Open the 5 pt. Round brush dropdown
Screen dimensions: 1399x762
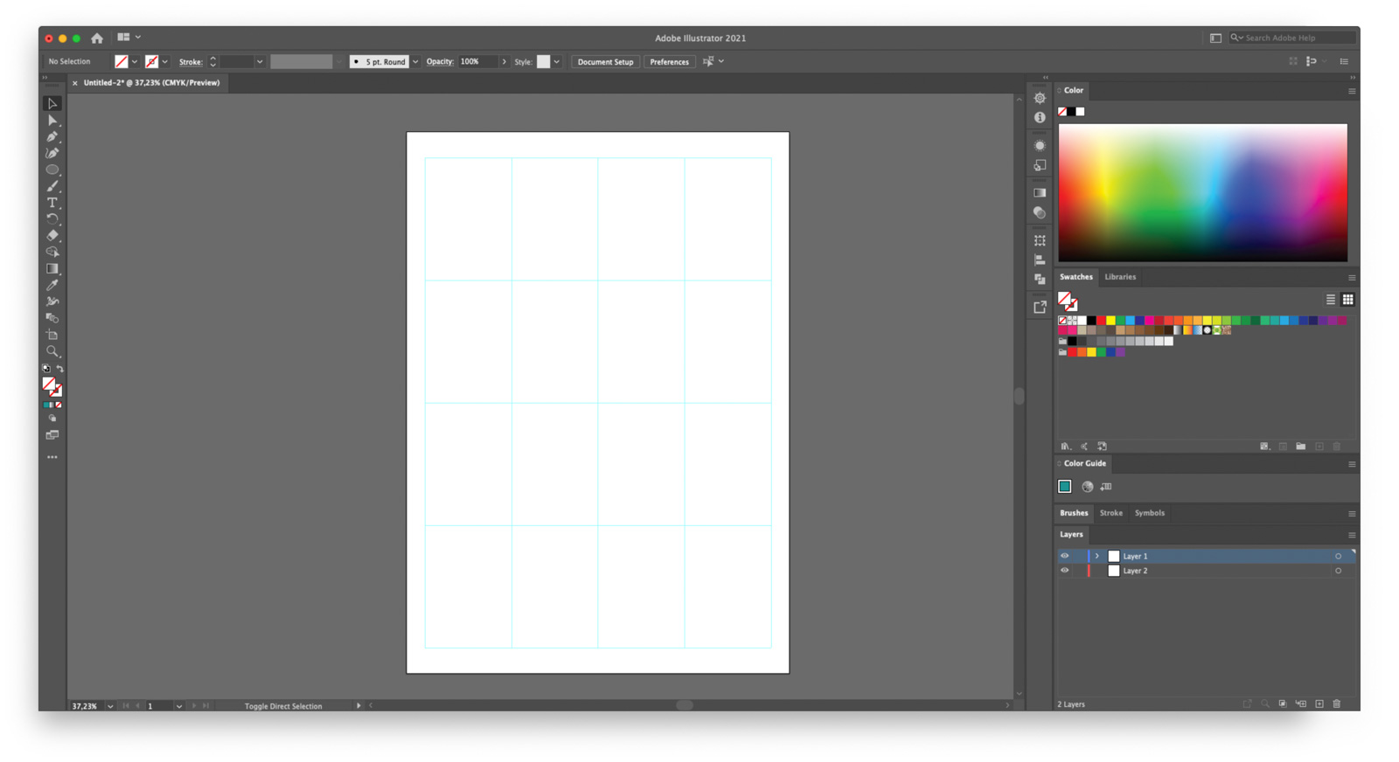point(415,62)
